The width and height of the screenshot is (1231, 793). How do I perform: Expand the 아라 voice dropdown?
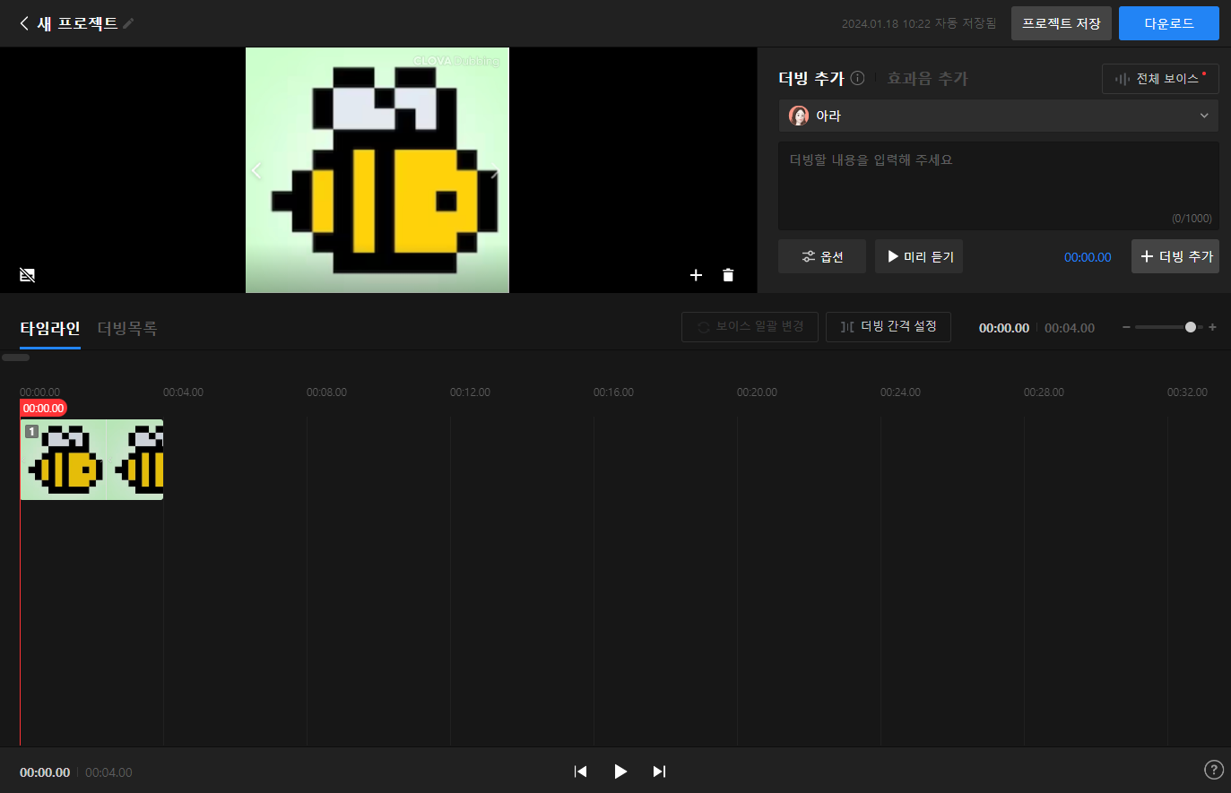[999, 116]
